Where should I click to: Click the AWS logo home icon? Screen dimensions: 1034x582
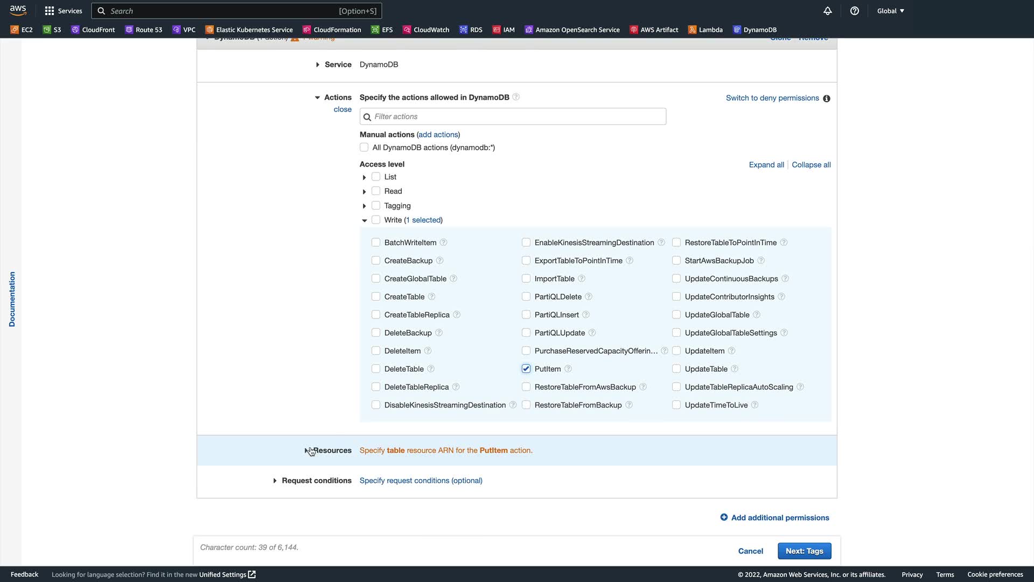(x=18, y=10)
